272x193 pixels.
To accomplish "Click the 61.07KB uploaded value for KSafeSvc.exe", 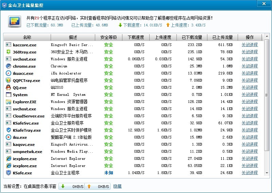I will point(225,123).
